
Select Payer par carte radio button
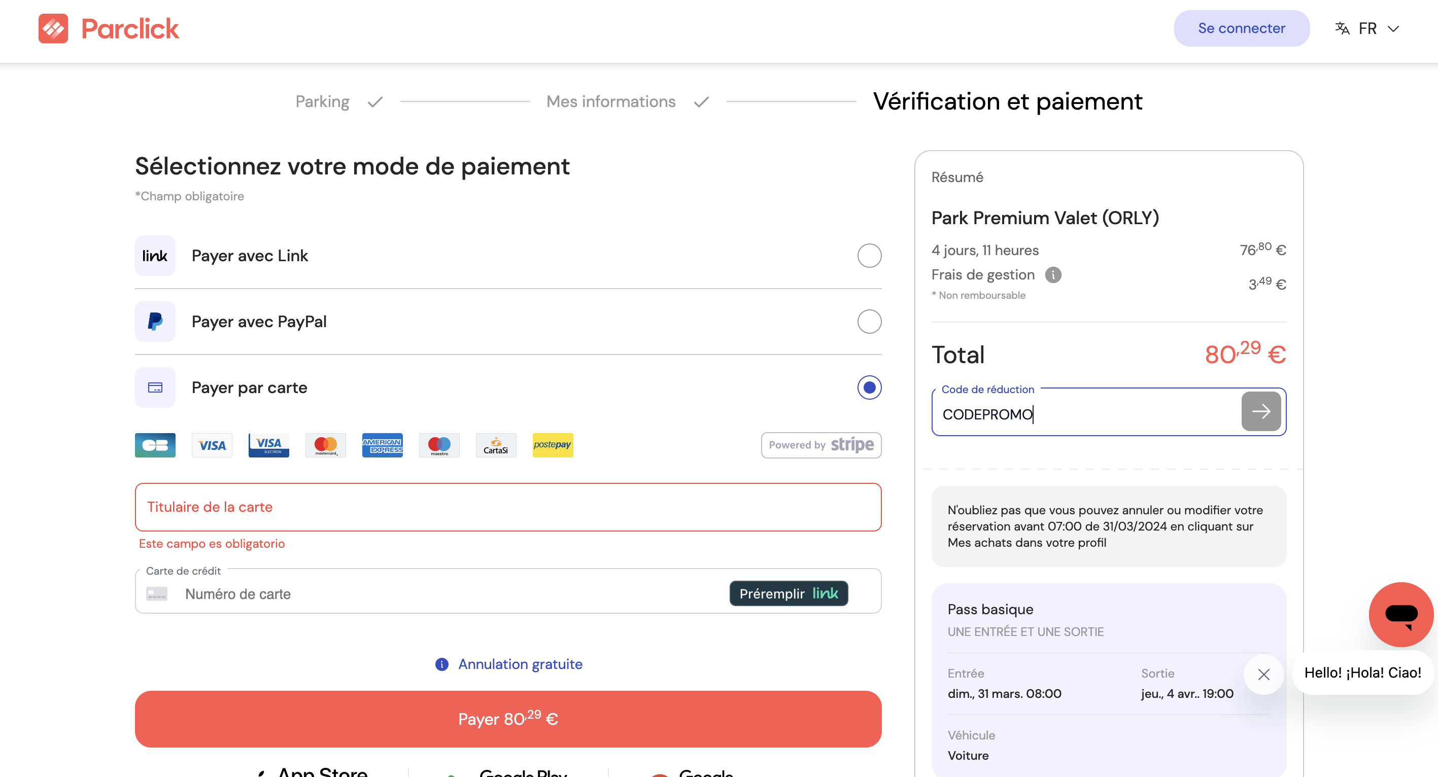tap(869, 387)
